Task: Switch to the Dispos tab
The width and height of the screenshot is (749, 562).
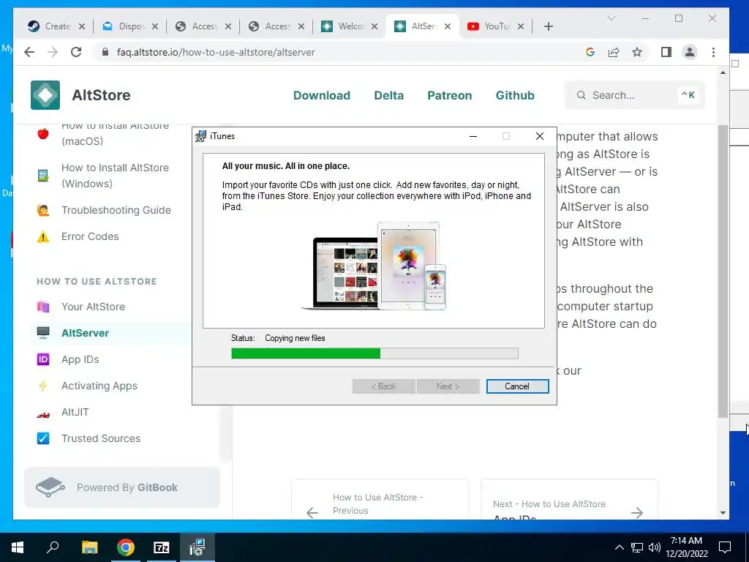Action: pos(130,26)
